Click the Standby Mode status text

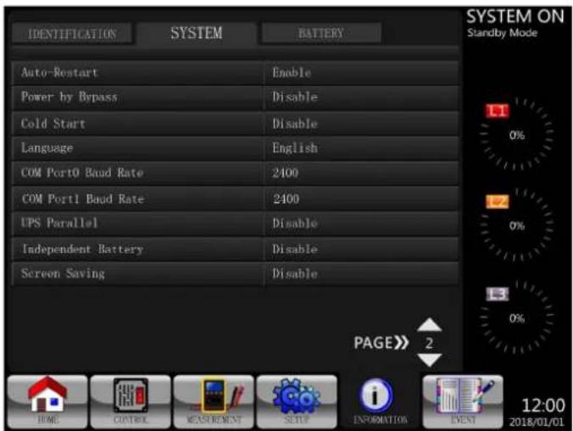(503, 33)
